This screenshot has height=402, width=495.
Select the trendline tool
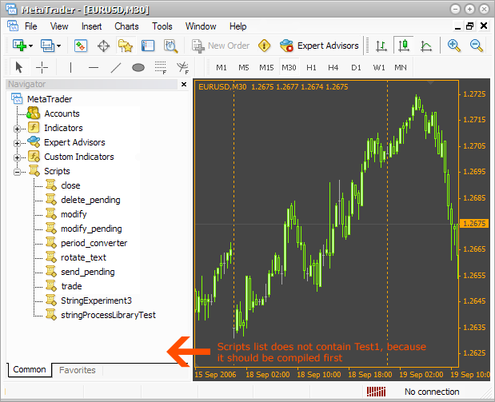[116, 67]
